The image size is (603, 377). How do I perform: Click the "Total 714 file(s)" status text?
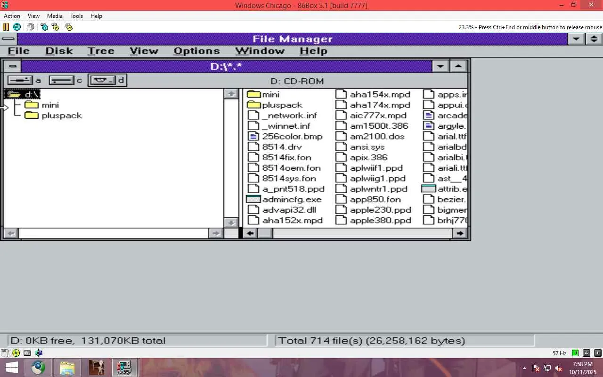pyautogui.click(x=372, y=341)
